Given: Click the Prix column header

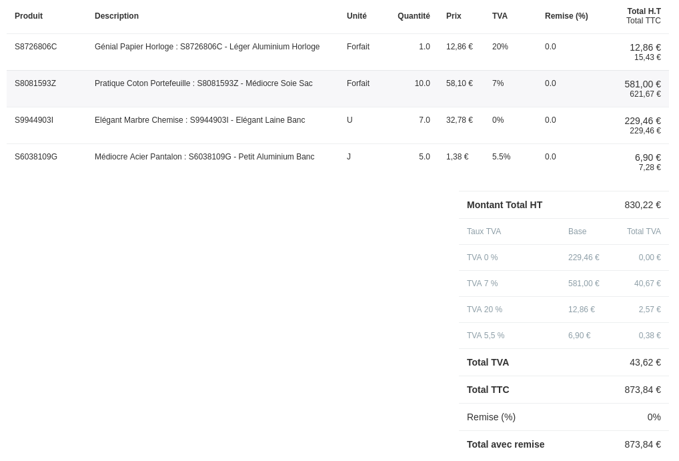Looking at the screenshot, I should 454,16.
